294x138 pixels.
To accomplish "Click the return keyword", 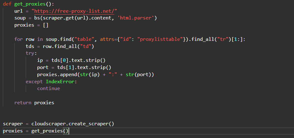I will coord(23,103).
